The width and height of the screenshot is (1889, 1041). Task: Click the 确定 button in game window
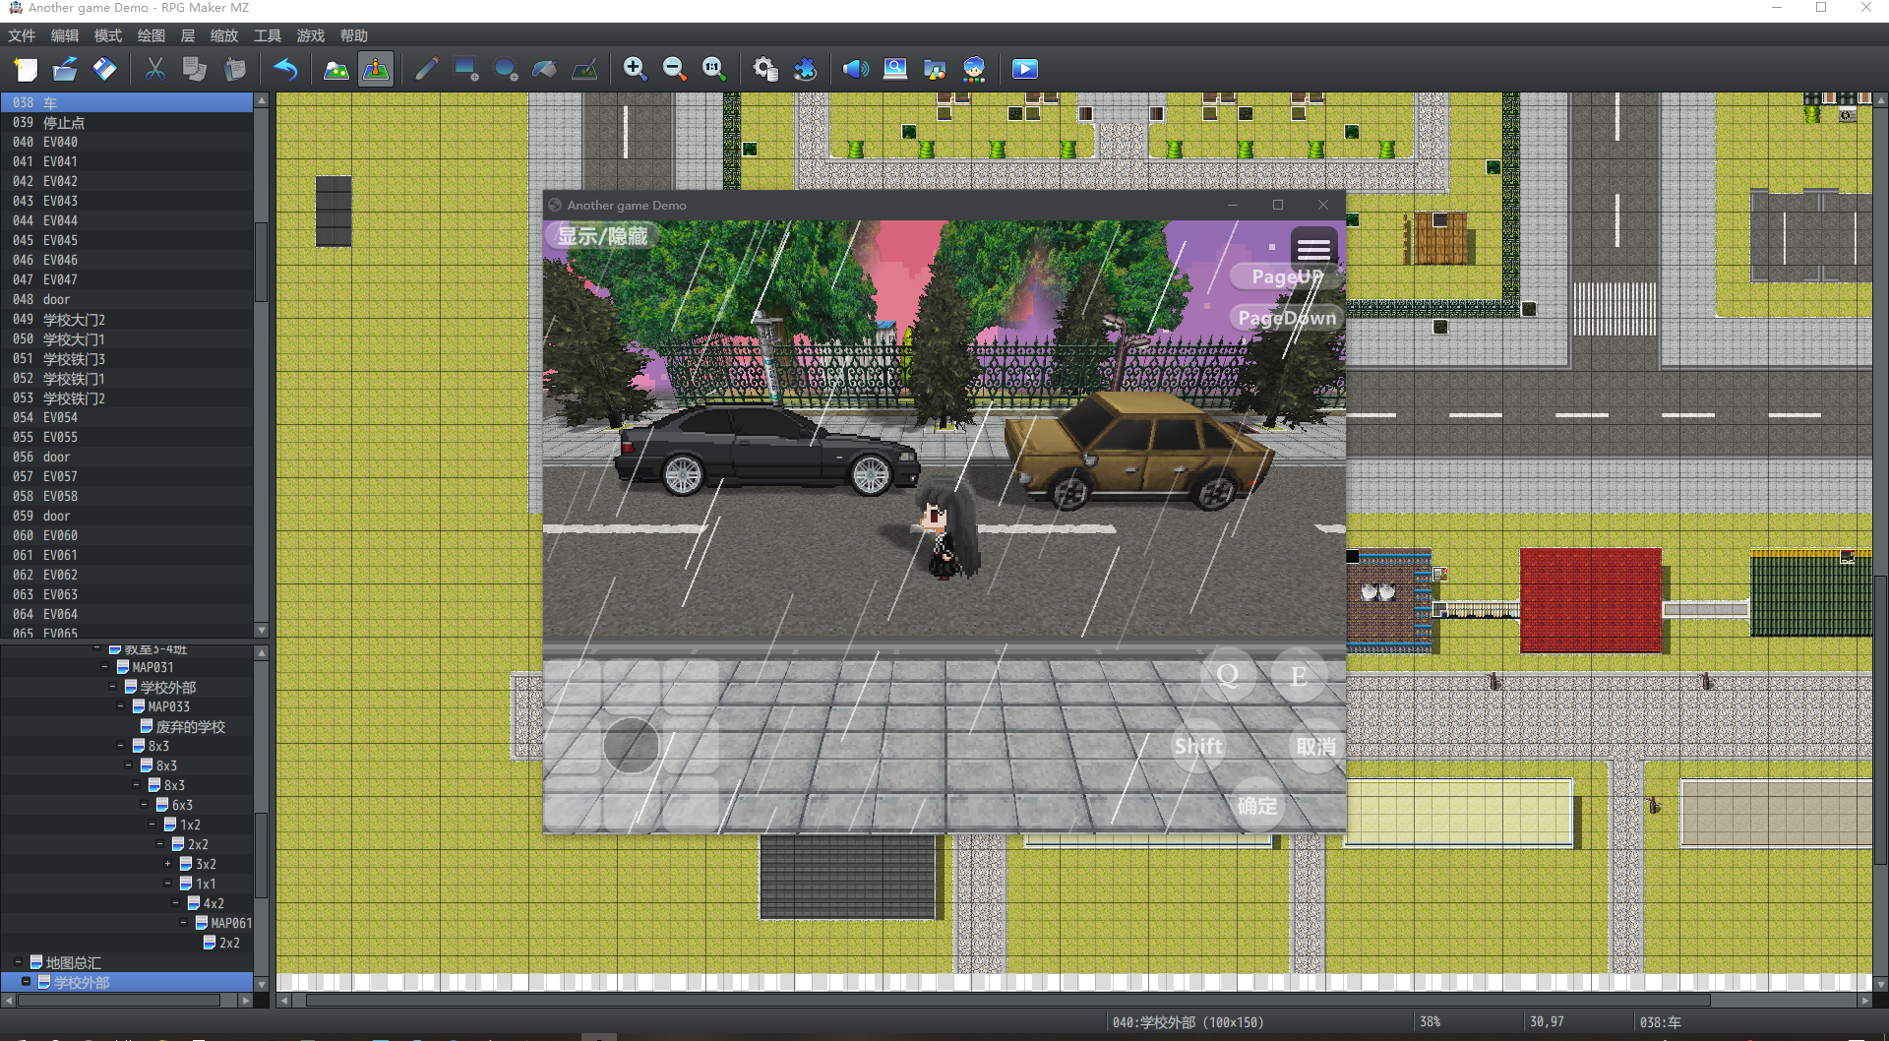point(1257,806)
